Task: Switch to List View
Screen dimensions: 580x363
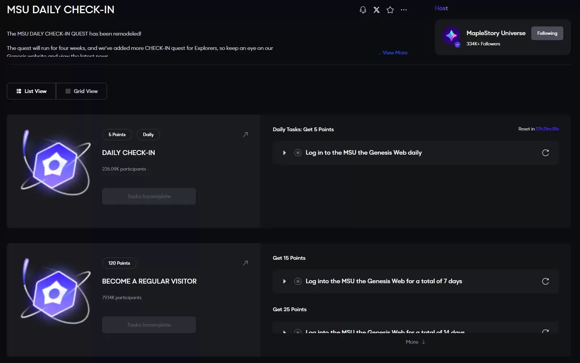Action: tap(31, 91)
